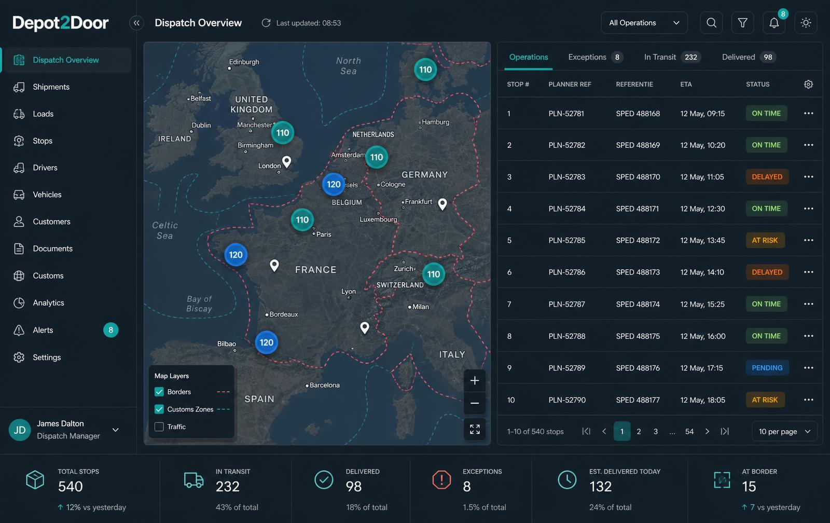
Task: Open the notifications bell icon
Action: point(774,23)
